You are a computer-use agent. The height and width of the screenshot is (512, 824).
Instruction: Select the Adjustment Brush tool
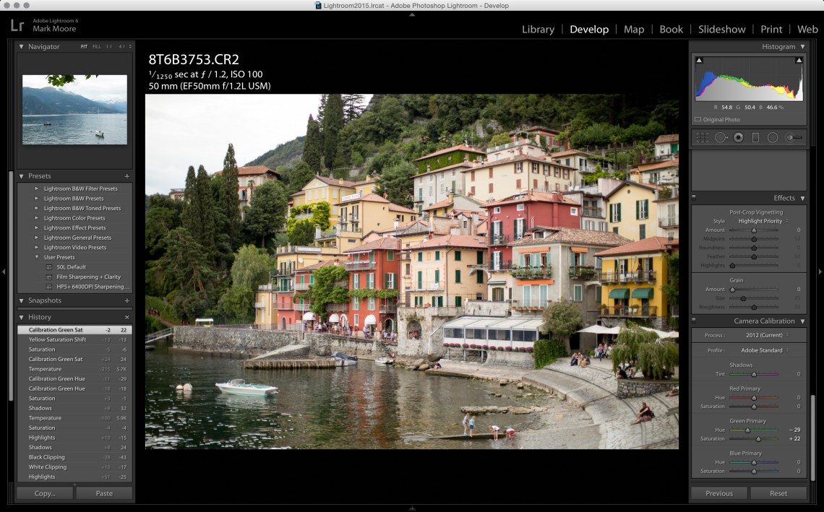click(794, 137)
